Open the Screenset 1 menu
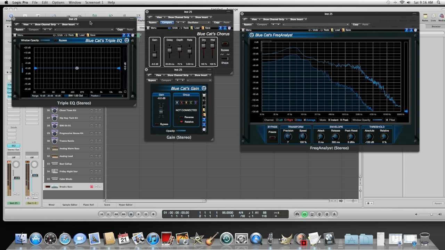 coord(94,2)
